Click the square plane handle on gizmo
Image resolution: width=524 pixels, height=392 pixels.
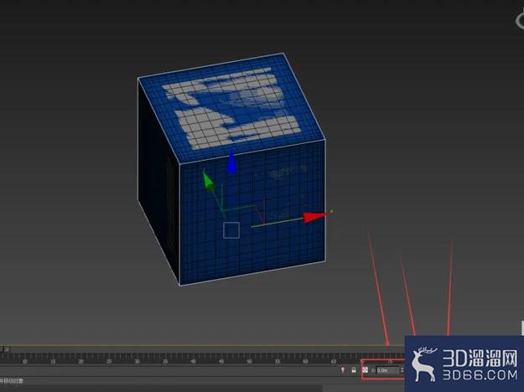231,230
